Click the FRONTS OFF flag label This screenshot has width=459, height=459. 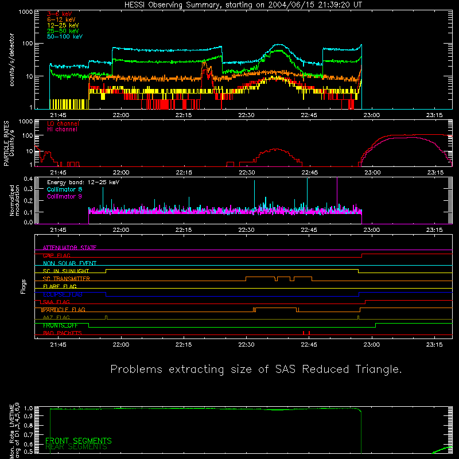[60, 325]
